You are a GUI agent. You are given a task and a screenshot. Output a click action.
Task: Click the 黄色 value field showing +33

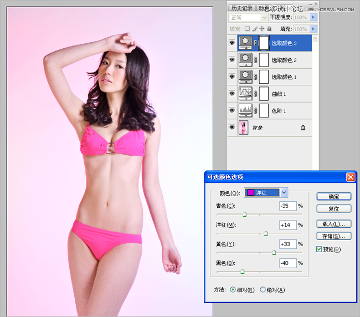(288, 244)
